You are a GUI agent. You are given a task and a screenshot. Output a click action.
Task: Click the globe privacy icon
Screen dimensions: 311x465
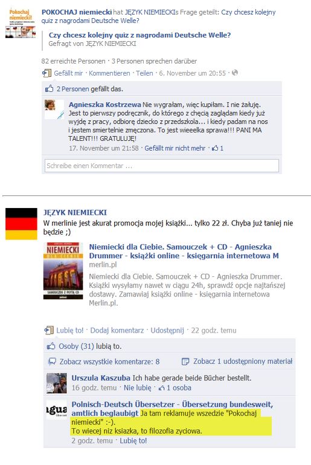235,73
